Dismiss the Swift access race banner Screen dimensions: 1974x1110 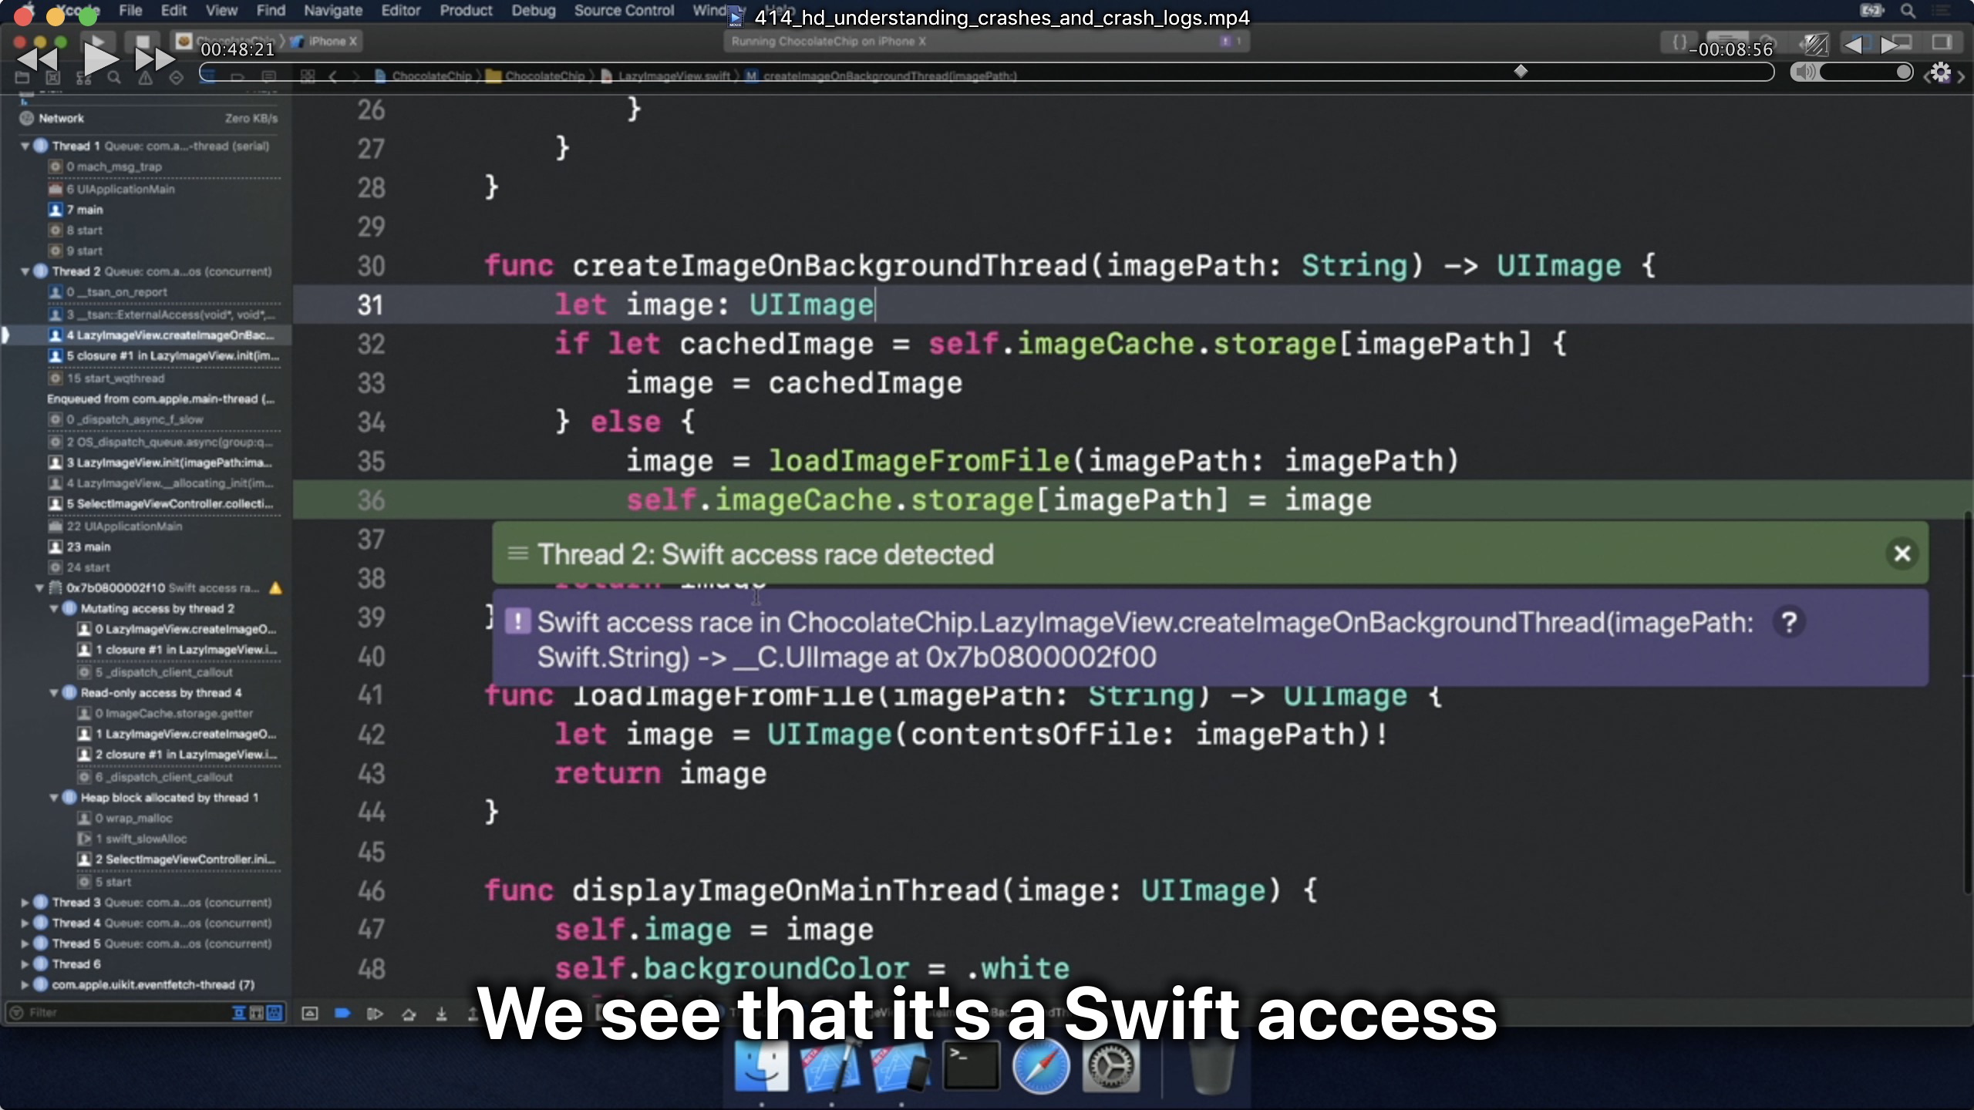pyautogui.click(x=1902, y=553)
